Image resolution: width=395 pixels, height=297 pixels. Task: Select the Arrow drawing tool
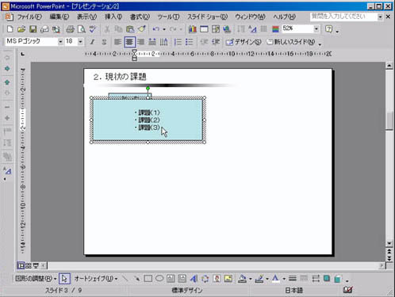pos(136,279)
